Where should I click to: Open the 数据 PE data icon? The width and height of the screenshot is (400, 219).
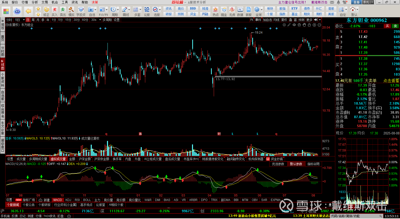coord(240,10)
